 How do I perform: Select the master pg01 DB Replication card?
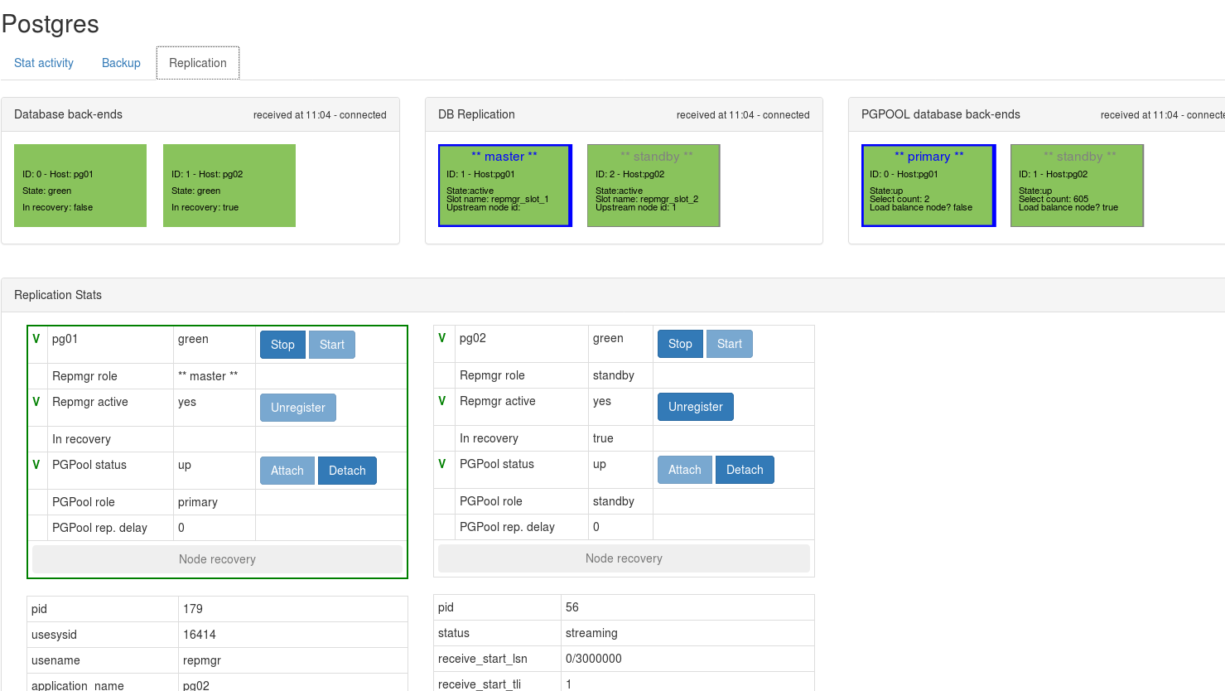click(505, 186)
